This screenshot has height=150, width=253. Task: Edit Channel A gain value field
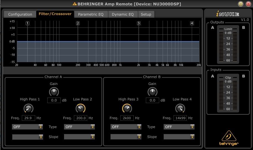(x=54, y=100)
